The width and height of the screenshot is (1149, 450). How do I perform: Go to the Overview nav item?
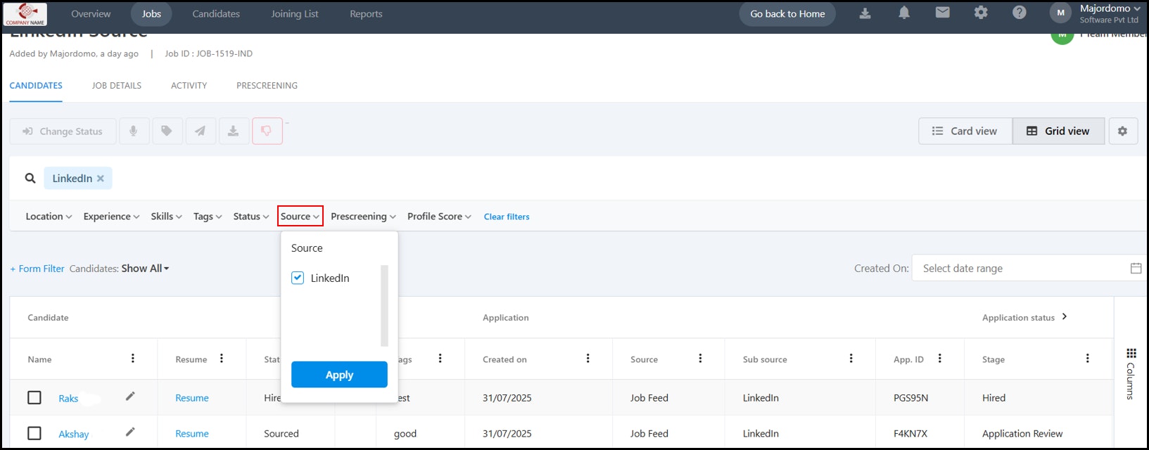tap(91, 14)
